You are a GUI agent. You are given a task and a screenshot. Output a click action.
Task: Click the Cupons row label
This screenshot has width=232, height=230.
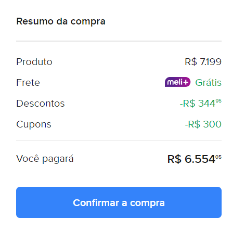(34, 124)
